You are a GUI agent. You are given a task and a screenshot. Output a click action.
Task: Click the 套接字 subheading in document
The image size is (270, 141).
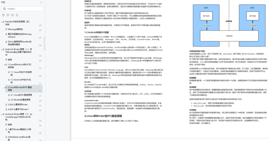[x=87, y=23]
